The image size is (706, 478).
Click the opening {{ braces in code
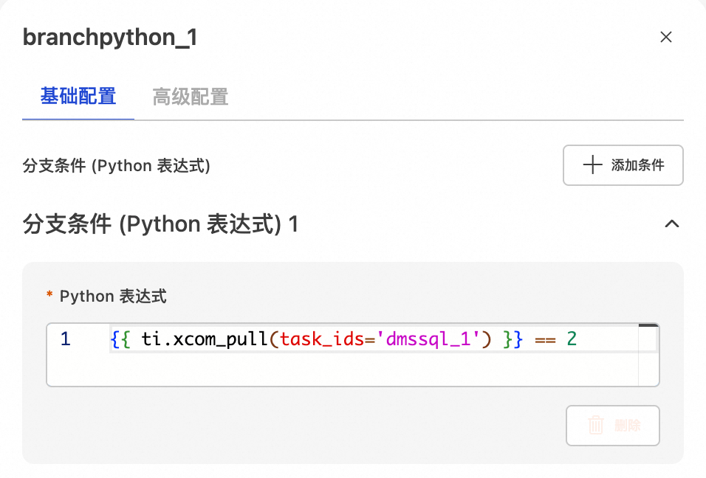120,339
